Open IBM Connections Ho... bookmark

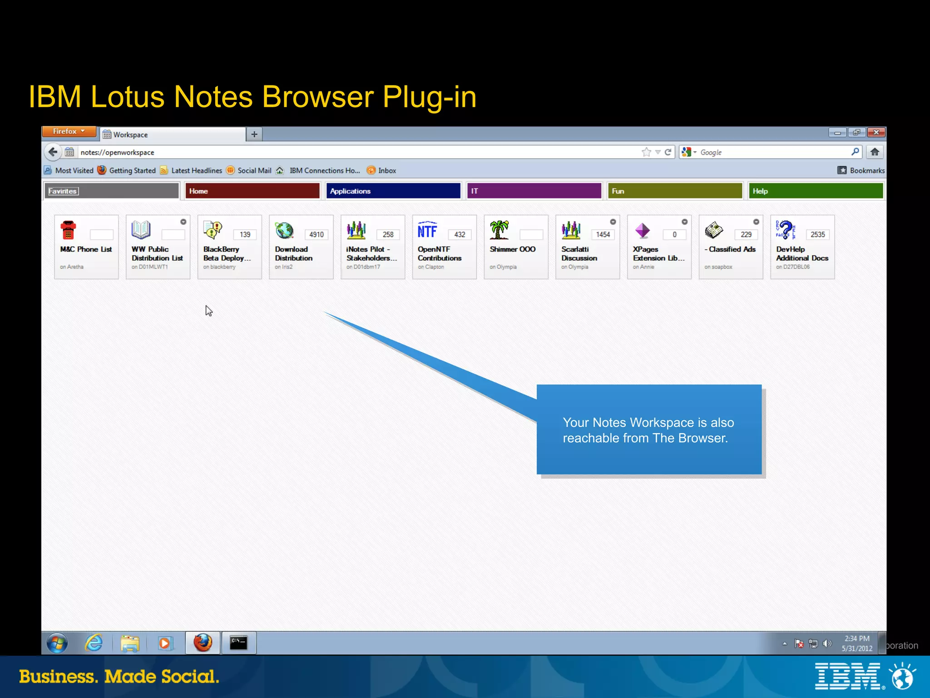(x=318, y=170)
